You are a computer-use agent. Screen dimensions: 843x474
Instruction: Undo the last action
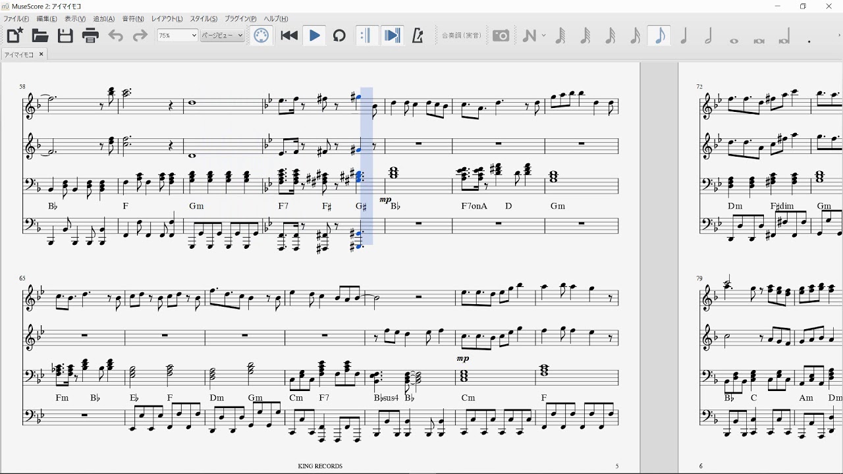coord(115,36)
